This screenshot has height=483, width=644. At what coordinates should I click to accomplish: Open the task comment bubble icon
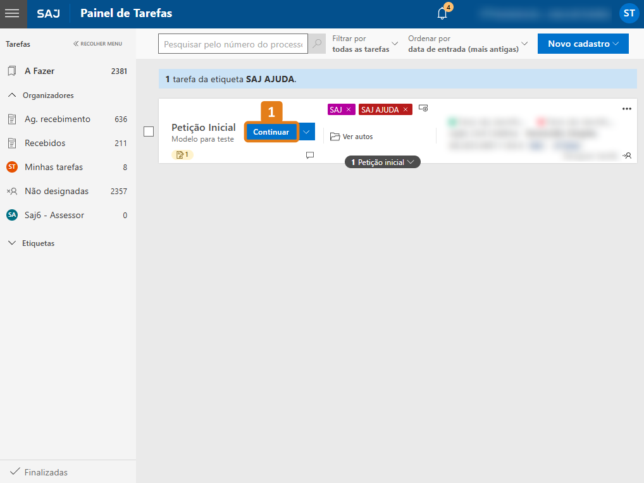(310, 155)
